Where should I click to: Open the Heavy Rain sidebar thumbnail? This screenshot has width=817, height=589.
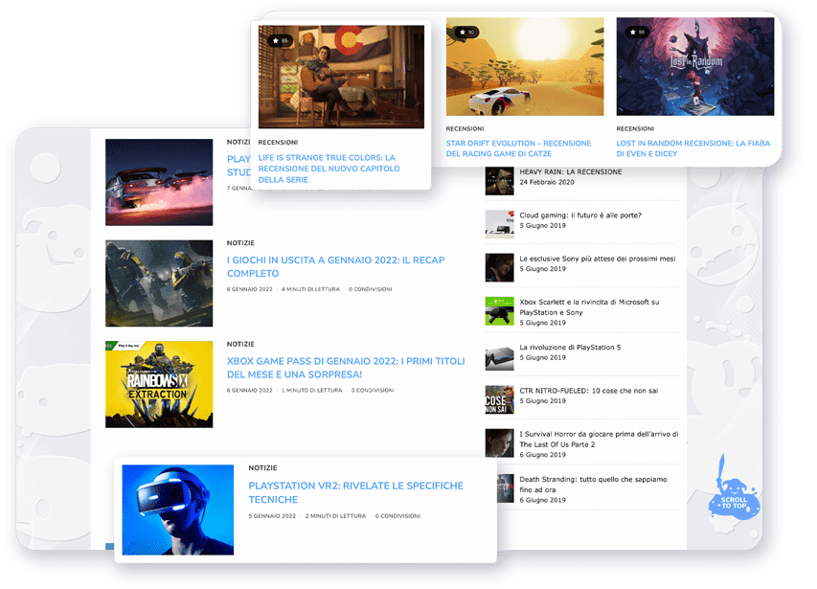click(x=499, y=181)
